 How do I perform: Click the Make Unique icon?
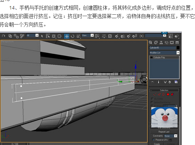165,82
